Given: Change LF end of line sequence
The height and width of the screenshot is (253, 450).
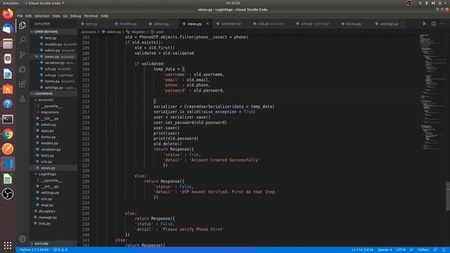Looking at the screenshot, I should pos(411,250).
